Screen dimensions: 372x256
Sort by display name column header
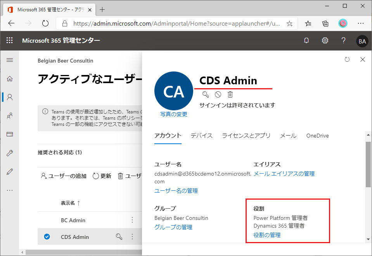point(71,203)
